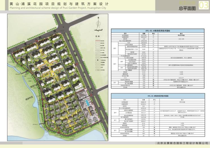Click the blue swimming pool on the plan

click(x=87, y=103)
